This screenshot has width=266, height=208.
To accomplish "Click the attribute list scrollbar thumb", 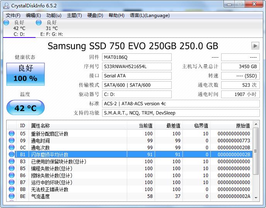I will point(256,151).
